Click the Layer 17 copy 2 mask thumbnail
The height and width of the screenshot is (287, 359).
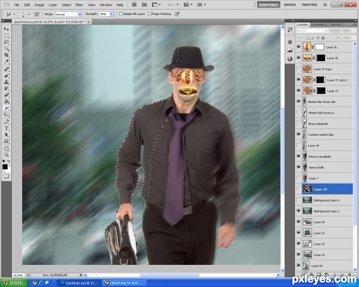pyautogui.click(x=321, y=80)
